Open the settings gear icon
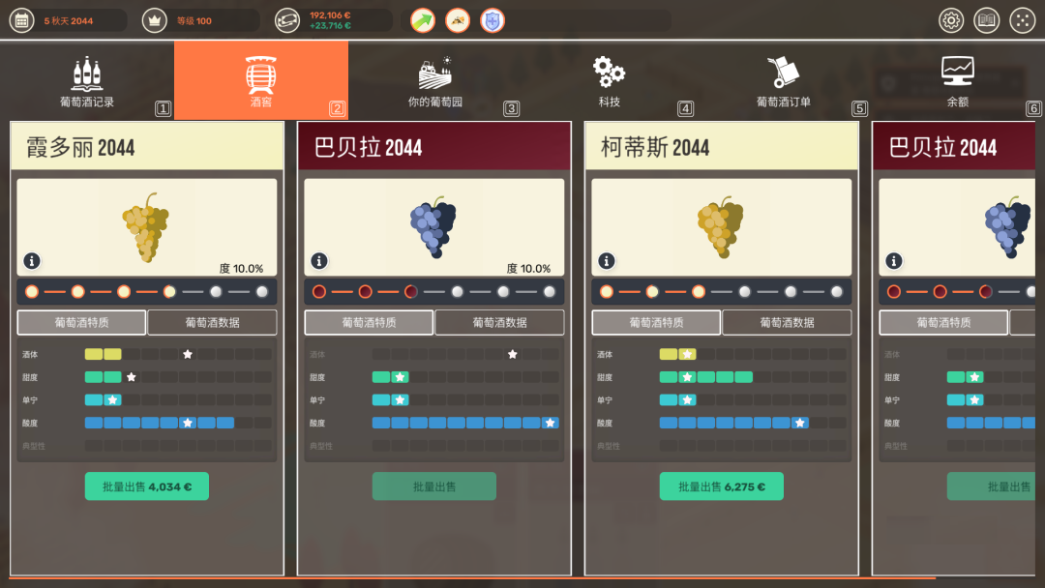1045x588 pixels. click(x=951, y=20)
